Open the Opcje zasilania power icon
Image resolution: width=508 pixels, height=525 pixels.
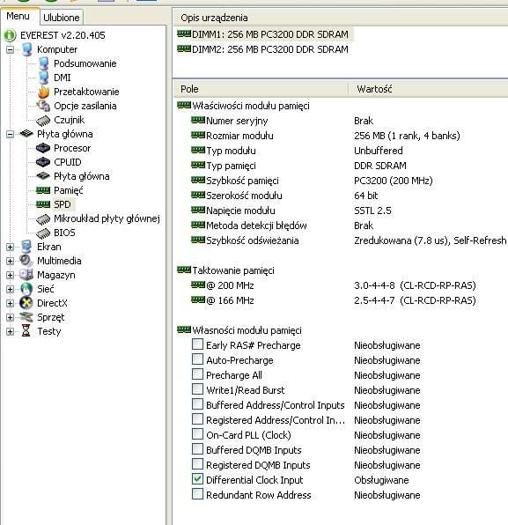point(43,106)
